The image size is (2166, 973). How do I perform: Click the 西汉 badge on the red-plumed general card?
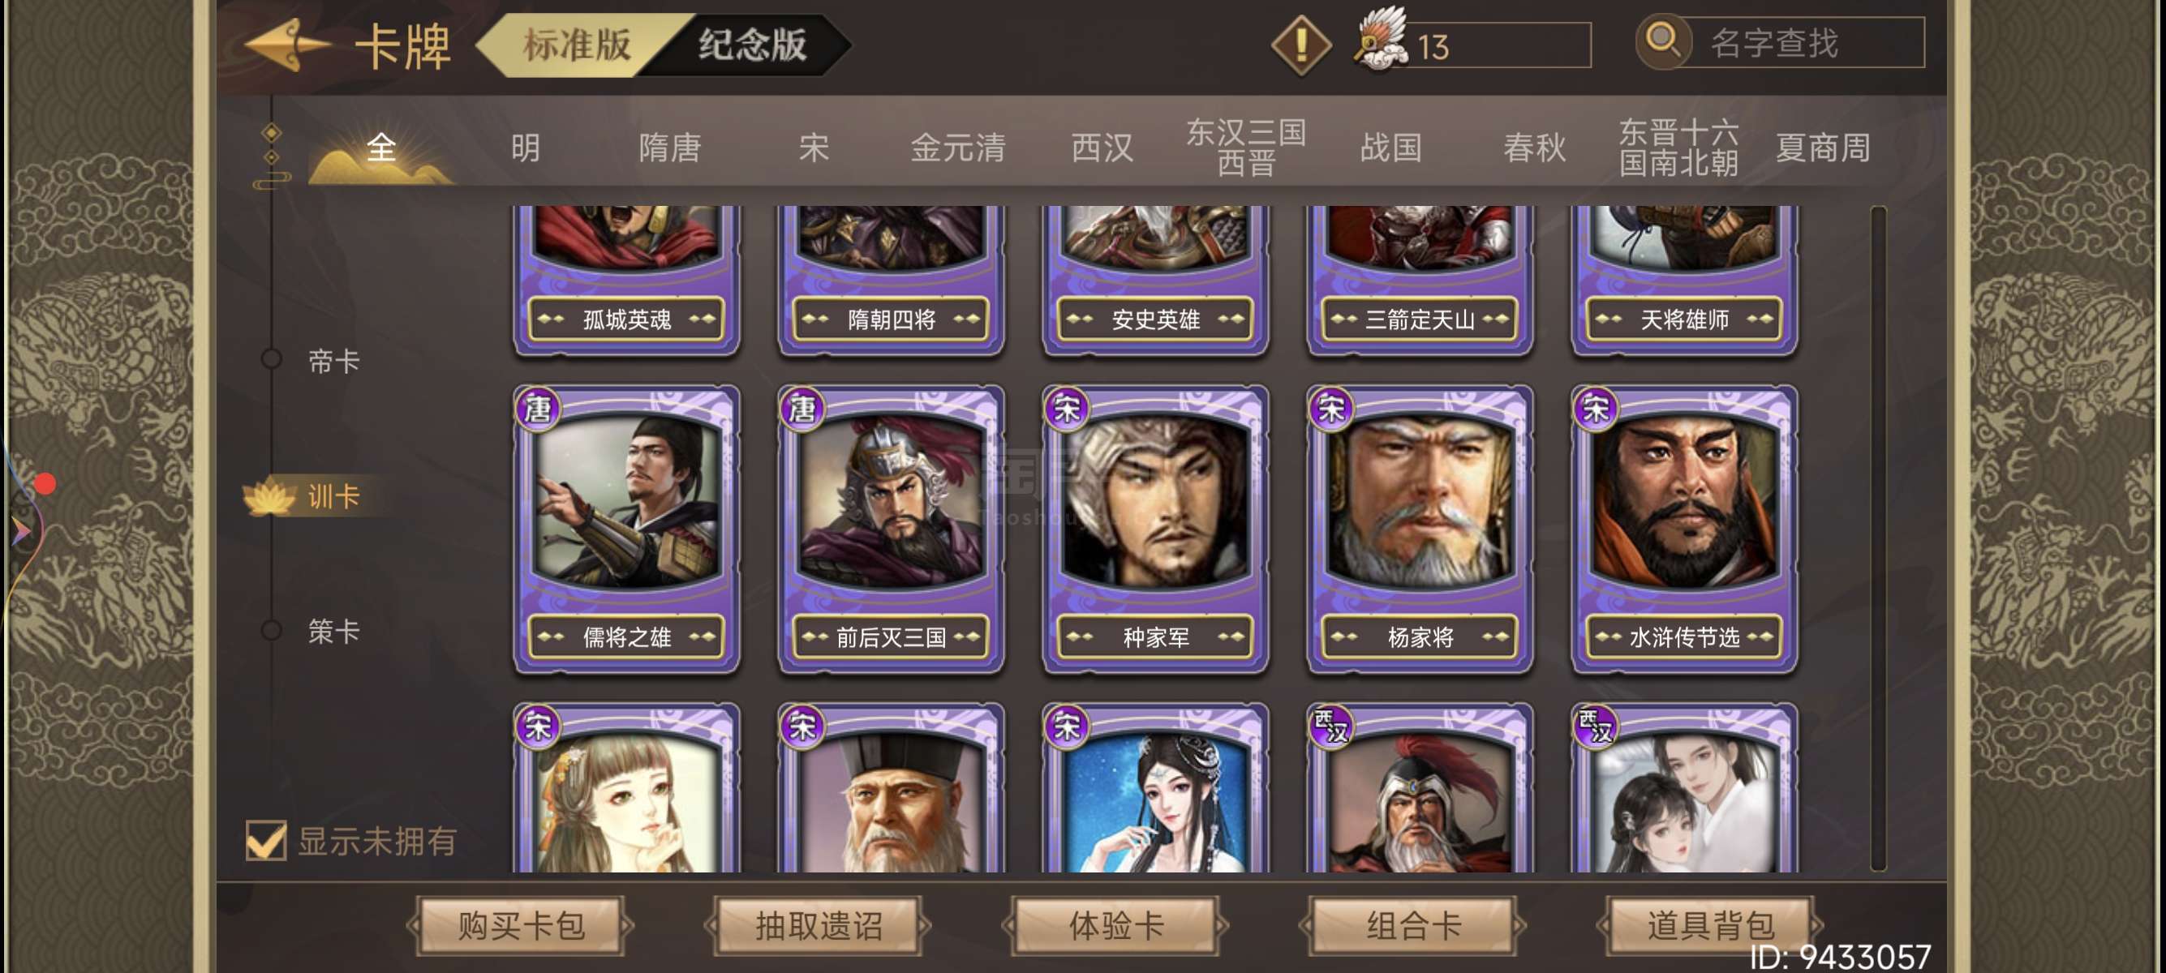1332,727
